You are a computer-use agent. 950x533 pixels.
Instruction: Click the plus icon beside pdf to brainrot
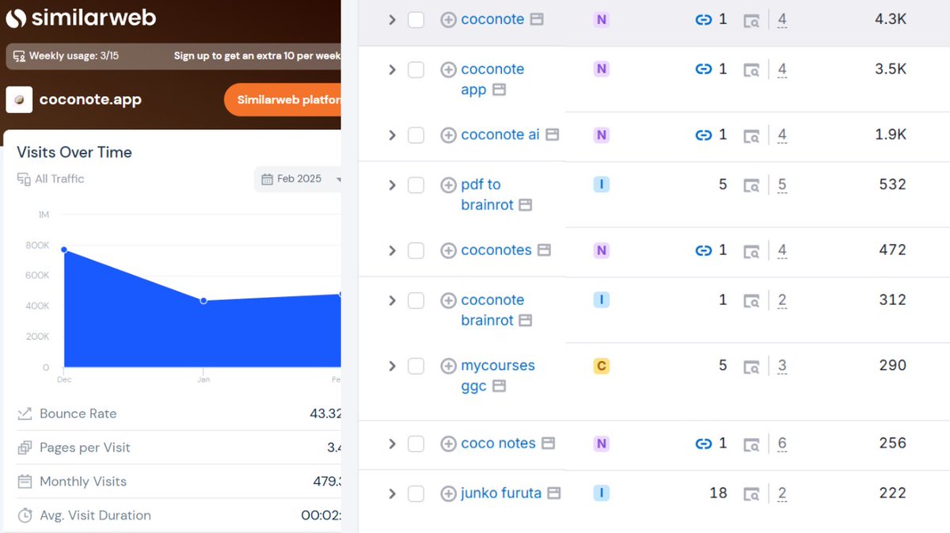448,185
